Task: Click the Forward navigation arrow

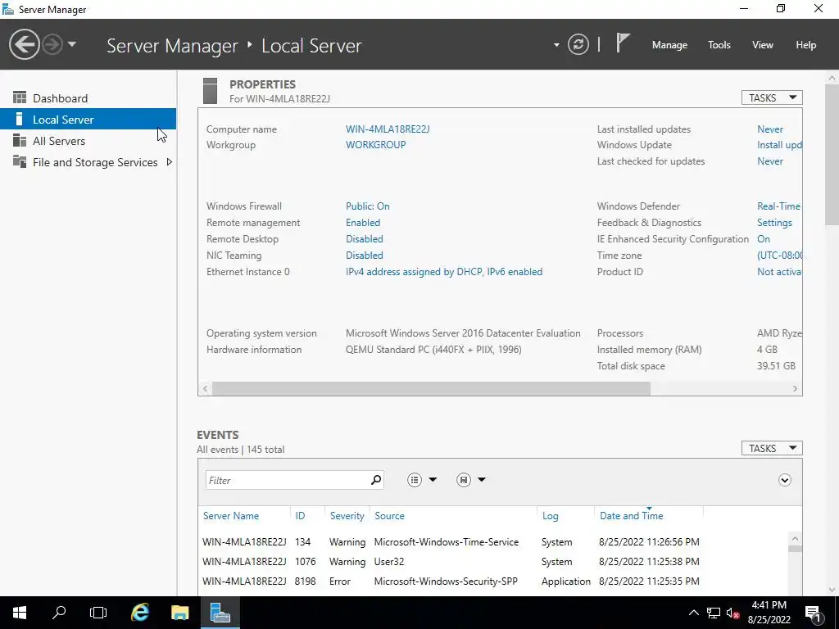Action: (x=52, y=44)
